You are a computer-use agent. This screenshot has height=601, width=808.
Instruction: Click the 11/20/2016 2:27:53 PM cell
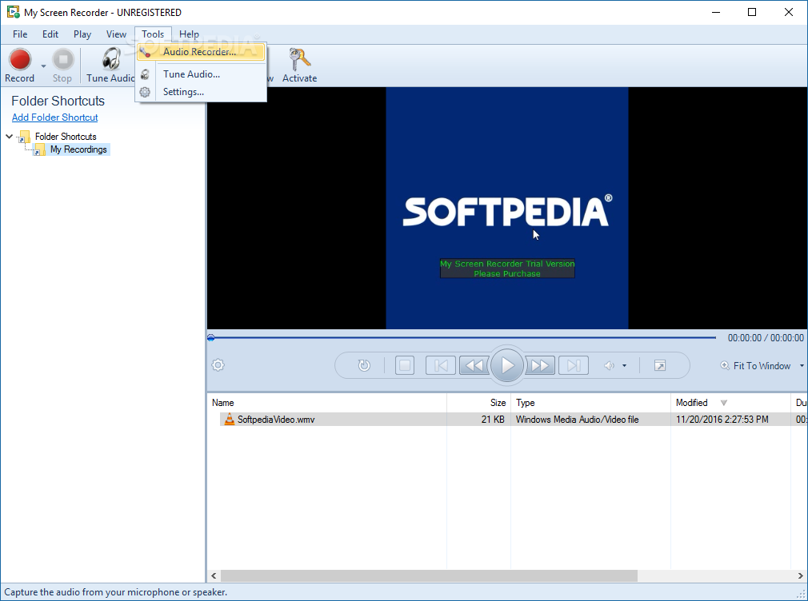(722, 420)
